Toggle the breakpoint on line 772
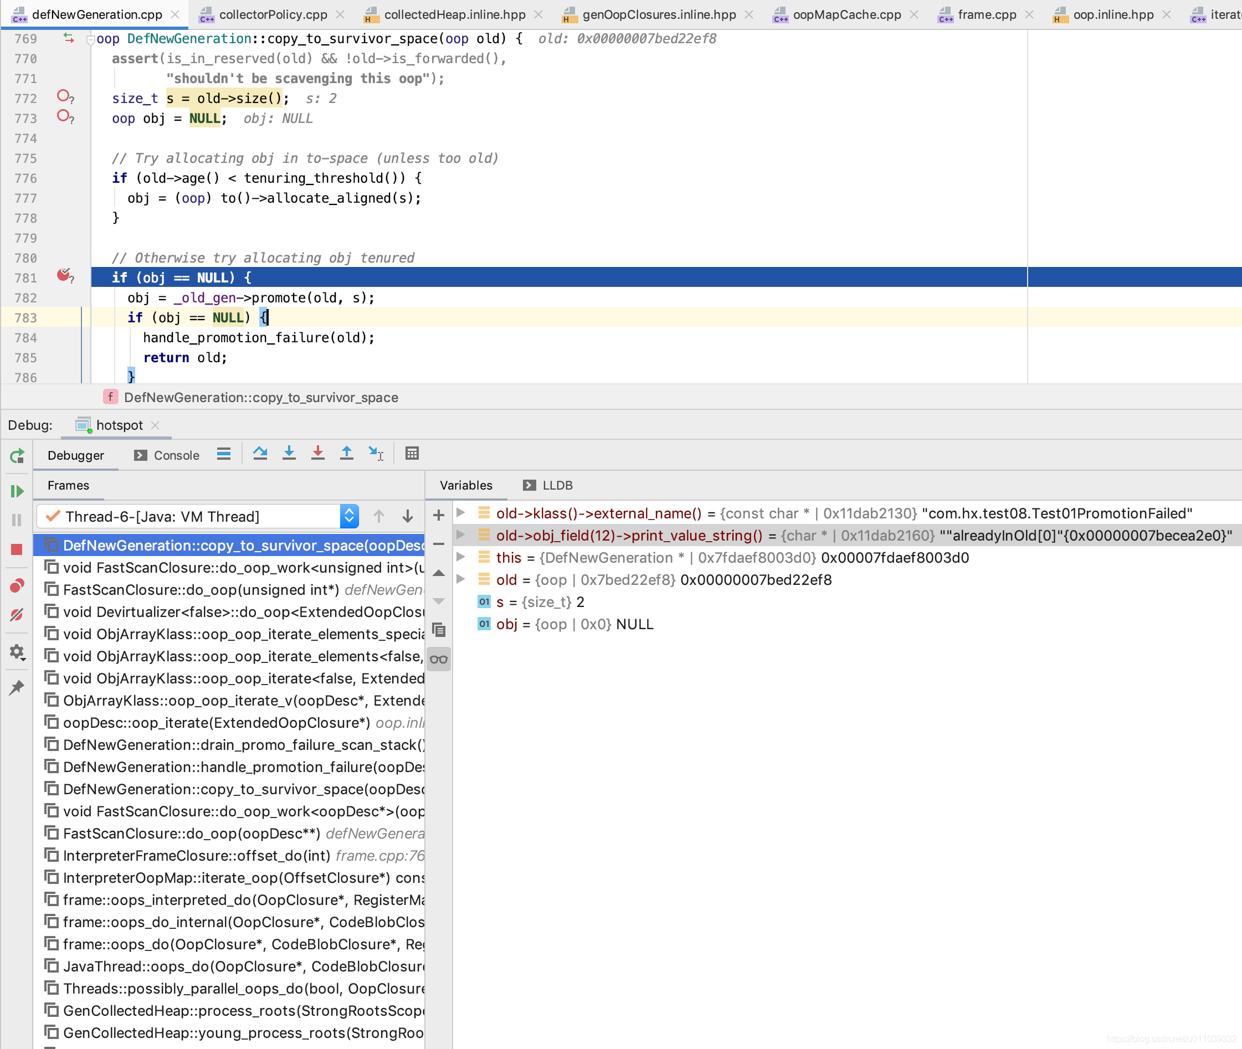This screenshot has width=1242, height=1049. [x=64, y=96]
